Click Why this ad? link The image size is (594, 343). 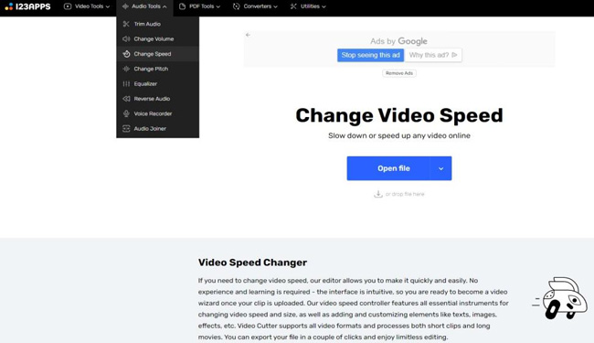pyautogui.click(x=433, y=55)
